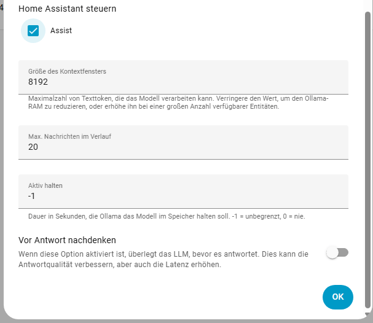The width and height of the screenshot is (373, 323).
Task: Click the Assist label text
Action: [x=61, y=31]
